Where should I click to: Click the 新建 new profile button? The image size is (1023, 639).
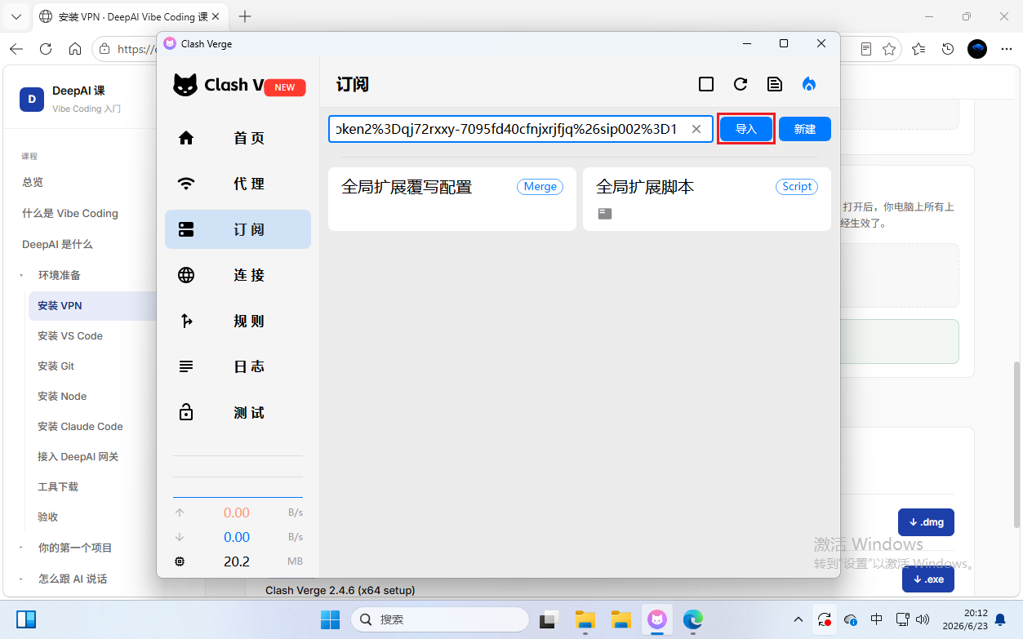805,129
